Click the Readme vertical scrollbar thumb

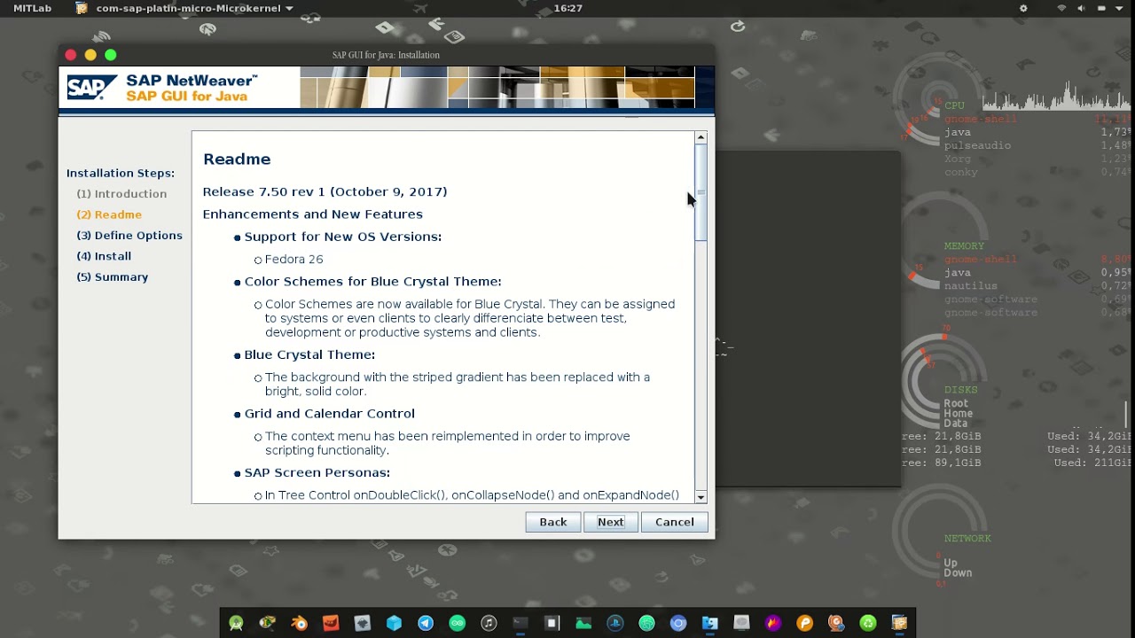pos(701,192)
